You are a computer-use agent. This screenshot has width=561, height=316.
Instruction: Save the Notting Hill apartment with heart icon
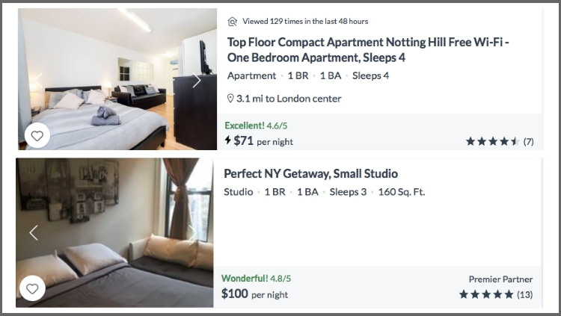(37, 135)
